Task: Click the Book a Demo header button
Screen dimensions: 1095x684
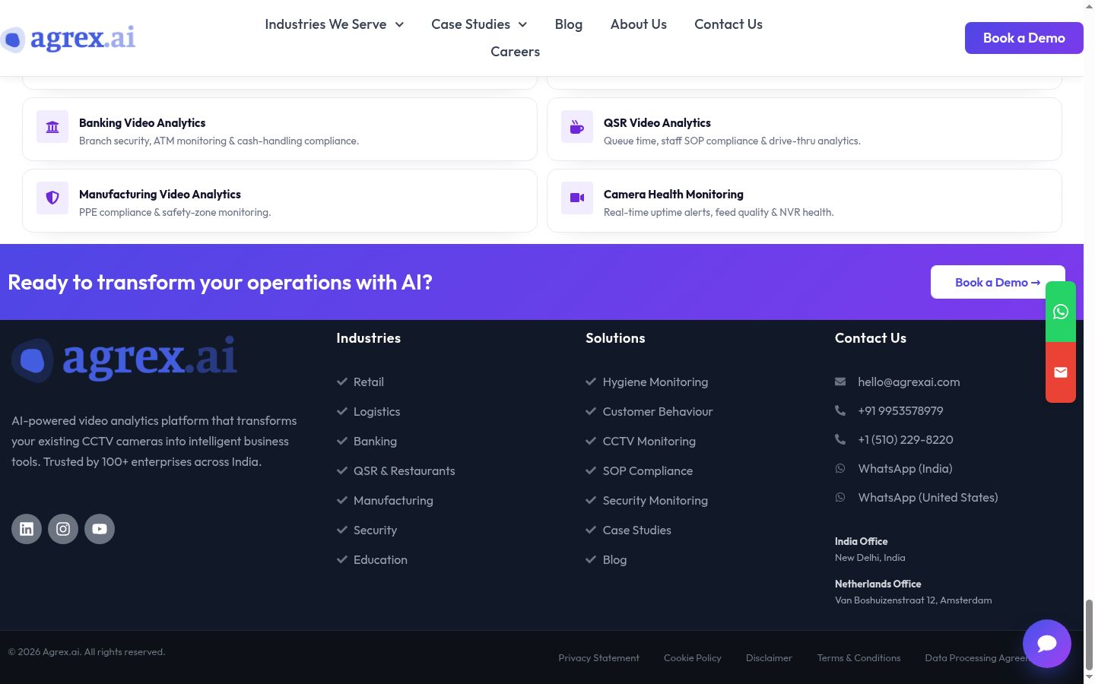Action: tap(1024, 38)
